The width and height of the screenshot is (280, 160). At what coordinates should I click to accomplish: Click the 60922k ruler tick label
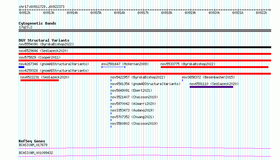pos(261,13)
